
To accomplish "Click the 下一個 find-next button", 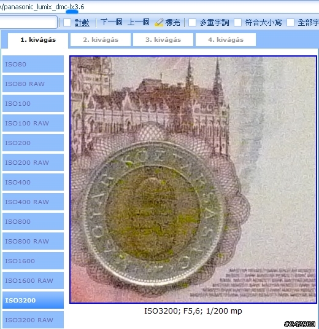I will (x=112, y=22).
